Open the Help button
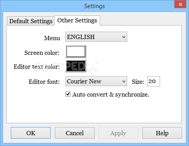 (162, 133)
